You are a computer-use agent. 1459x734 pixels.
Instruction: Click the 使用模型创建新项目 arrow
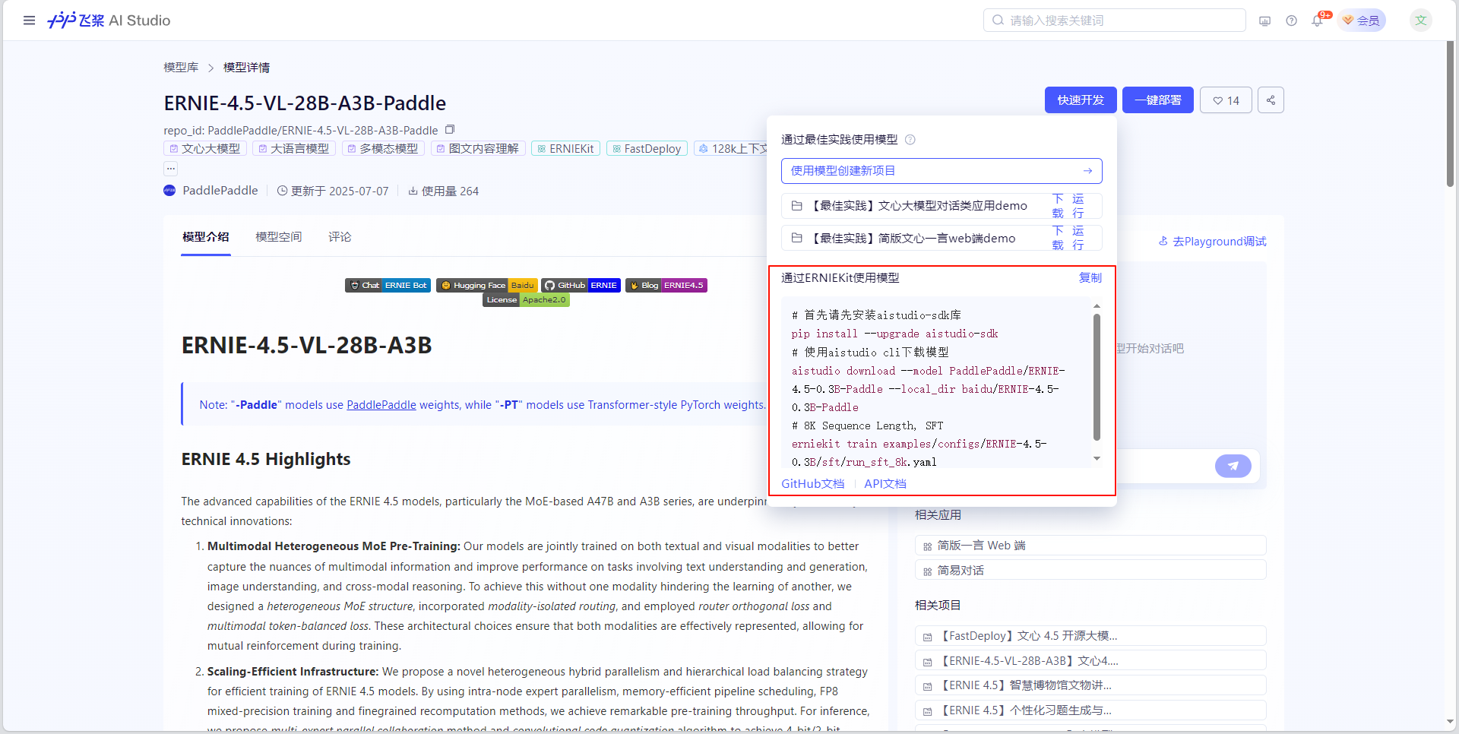1088,171
